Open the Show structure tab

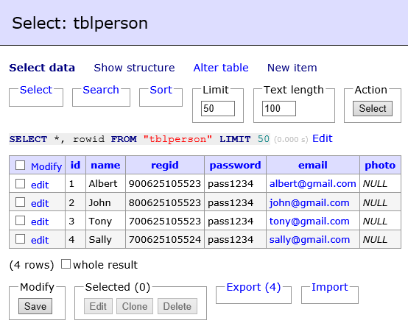click(x=134, y=68)
